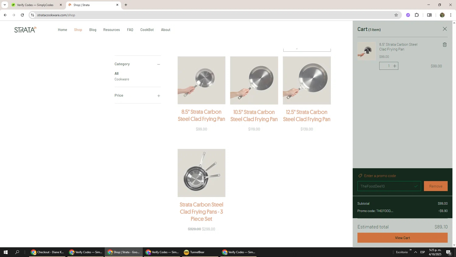Open the 3 Piece Set image

coord(201,173)
